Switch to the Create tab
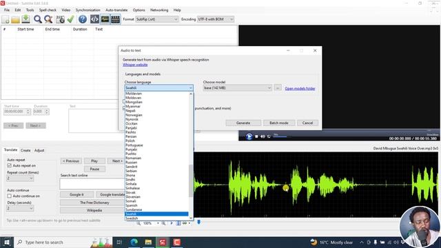 (x=25, y=150)
